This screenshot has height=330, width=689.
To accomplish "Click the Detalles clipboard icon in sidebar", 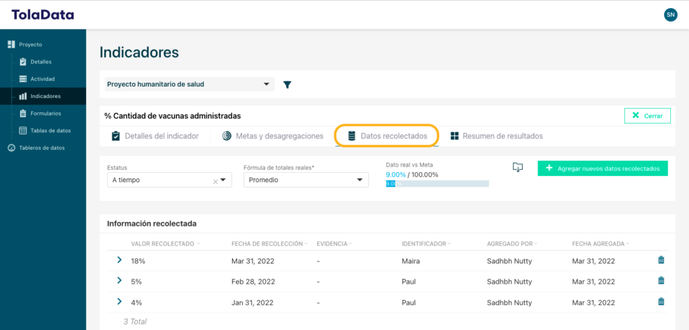I will (x=24, y=62).
